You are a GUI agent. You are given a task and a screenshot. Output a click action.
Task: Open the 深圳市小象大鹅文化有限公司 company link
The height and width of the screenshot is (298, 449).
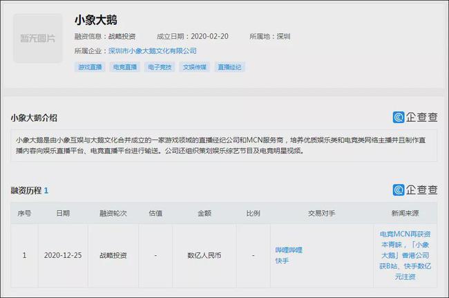click(153, 51)
